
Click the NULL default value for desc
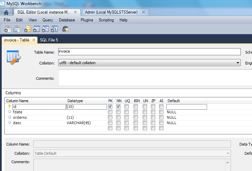[x=172, y=123]
